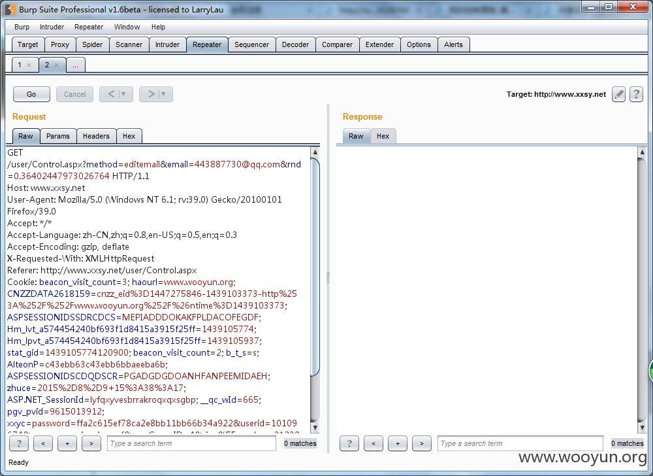Open the Window menu
653x476 pixels.
tap(127, 27)
